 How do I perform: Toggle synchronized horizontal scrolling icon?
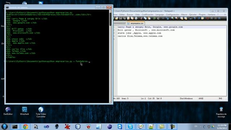[x=186, y=18]
